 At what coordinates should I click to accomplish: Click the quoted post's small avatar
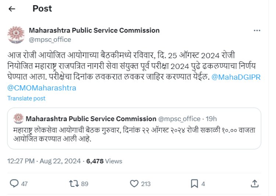(18, 119)
